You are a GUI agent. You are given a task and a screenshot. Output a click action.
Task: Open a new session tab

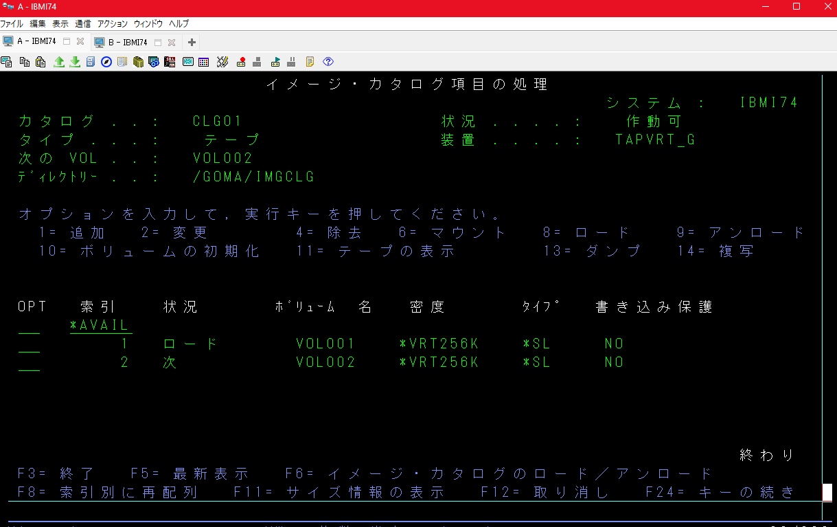(192, 41)
